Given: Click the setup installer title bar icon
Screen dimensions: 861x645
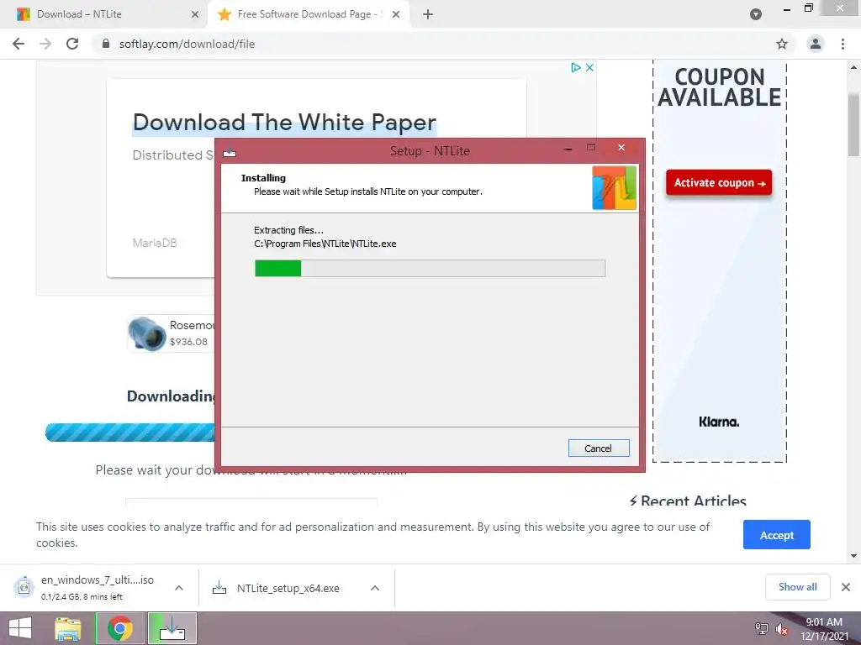Looking at the screenshot, I should pos(230,150).
